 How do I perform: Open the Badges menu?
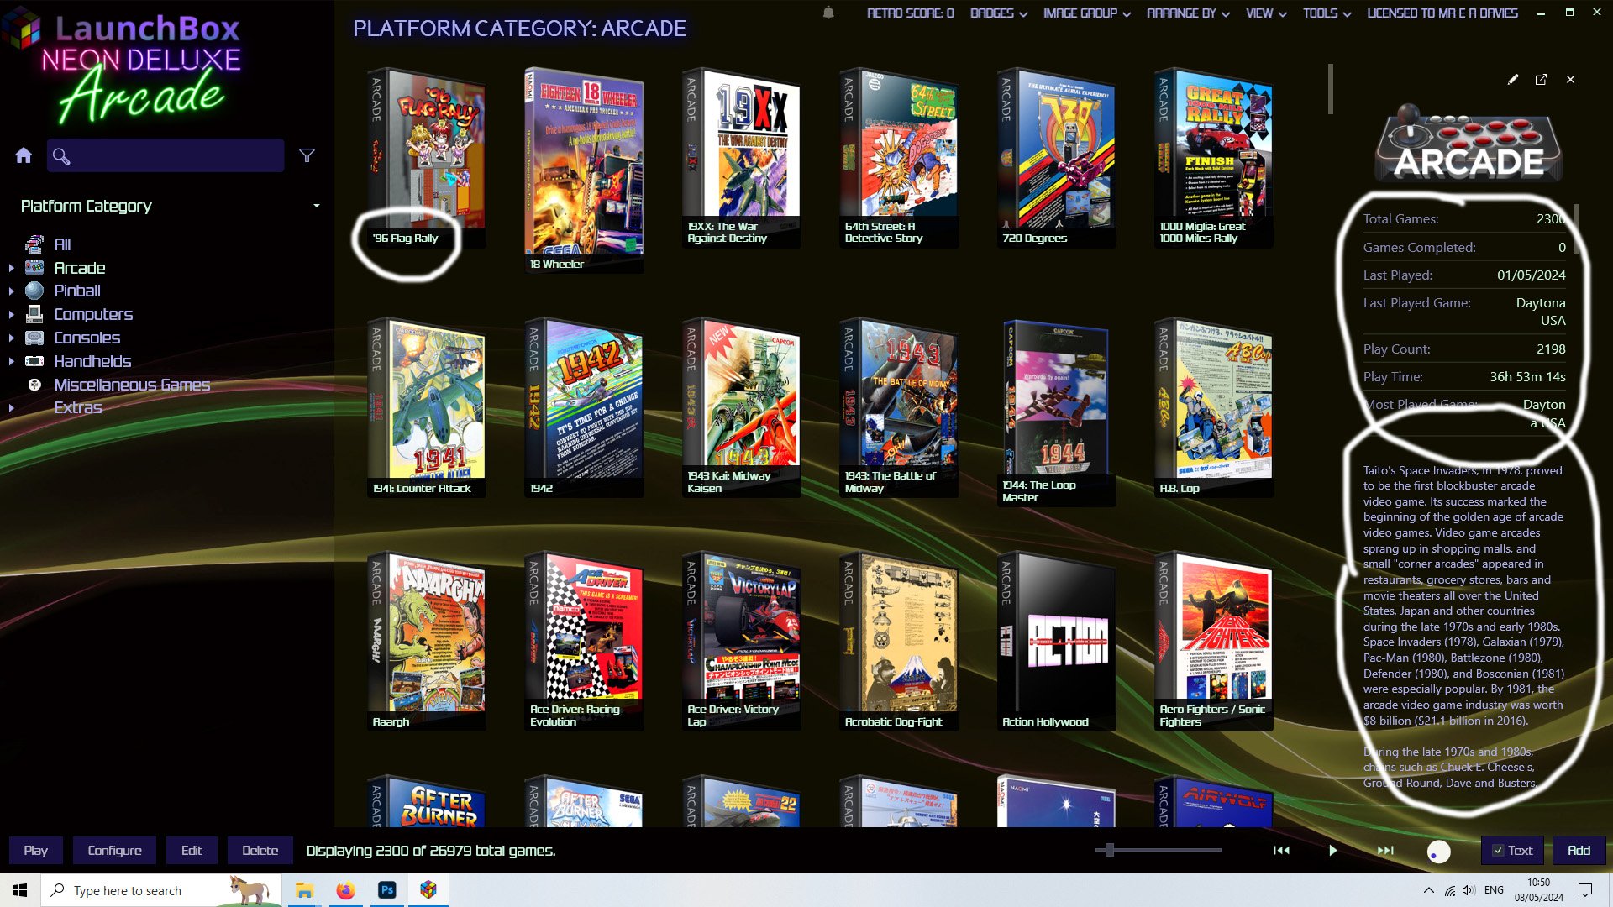[998, 13]
